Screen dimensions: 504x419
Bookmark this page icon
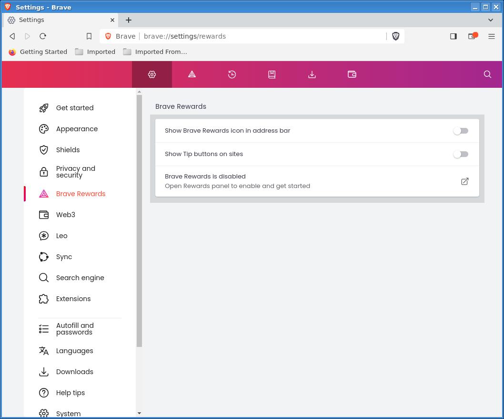pos(89,36)
